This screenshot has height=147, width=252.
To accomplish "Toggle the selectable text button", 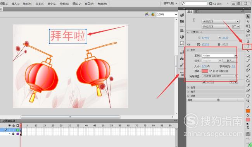I will coord(204,82).
